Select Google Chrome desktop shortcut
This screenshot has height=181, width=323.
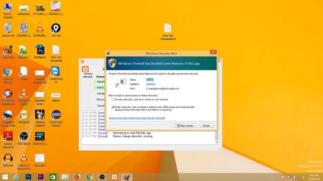pyautogui.click(x=8, y=75)
